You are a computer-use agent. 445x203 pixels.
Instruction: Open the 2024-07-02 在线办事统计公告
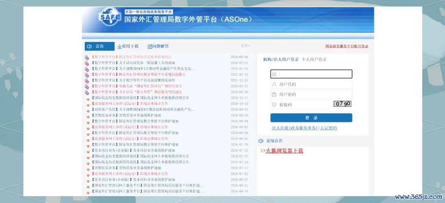(x=129, y=174)
